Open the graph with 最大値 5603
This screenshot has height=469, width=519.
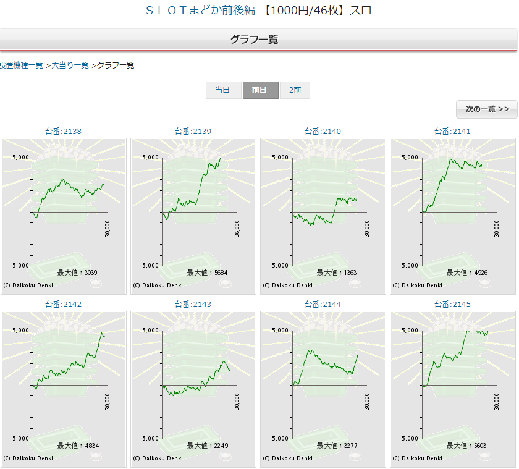tap(453, 389)
